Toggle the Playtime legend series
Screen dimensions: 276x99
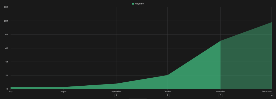click(138, 4)
